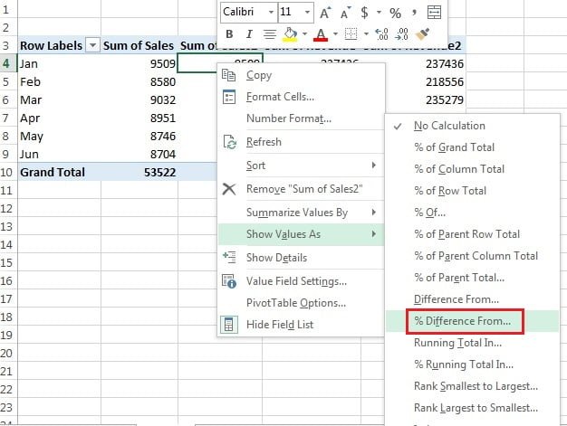This screenshot has width=567, height=426.
Task: Open Format Cells from context menu
Action: (x=301, y=97)
